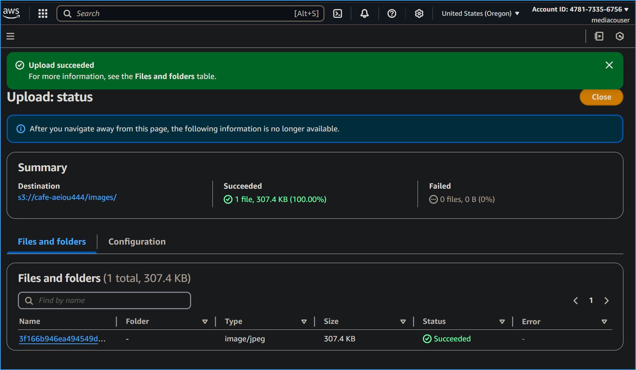Open the s3://cafe-aeiou444/images/ destination link

click(67, 197)
